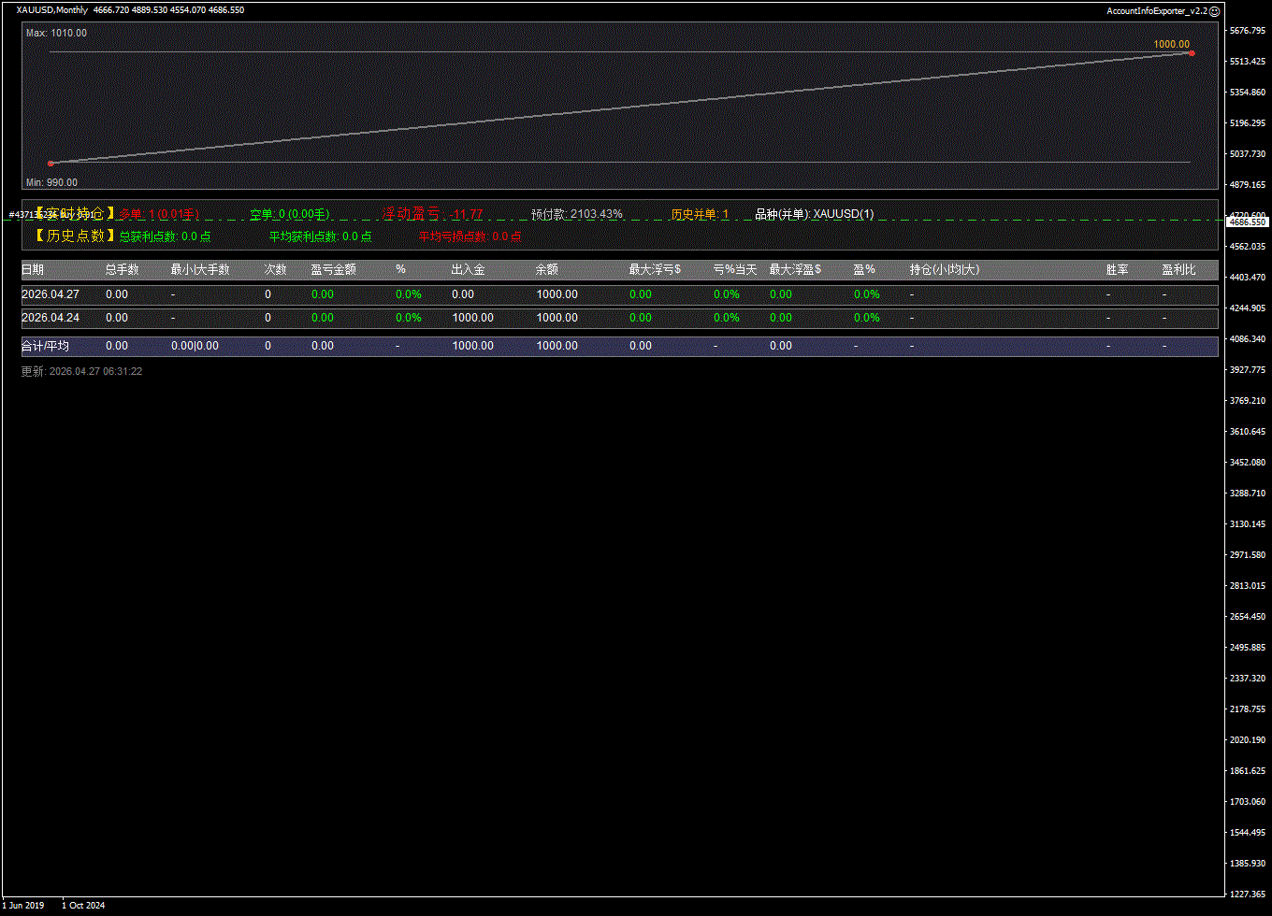1272x916 pixels.
Task: Click the 更新 timestamp 2026.04.27 06:31:22
Action: pyautogui.click(x=82, y=371)
